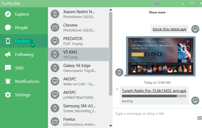202x128 pixels.
Task: Cancel the TuneIn Radio upload with X
Action: 117,89
